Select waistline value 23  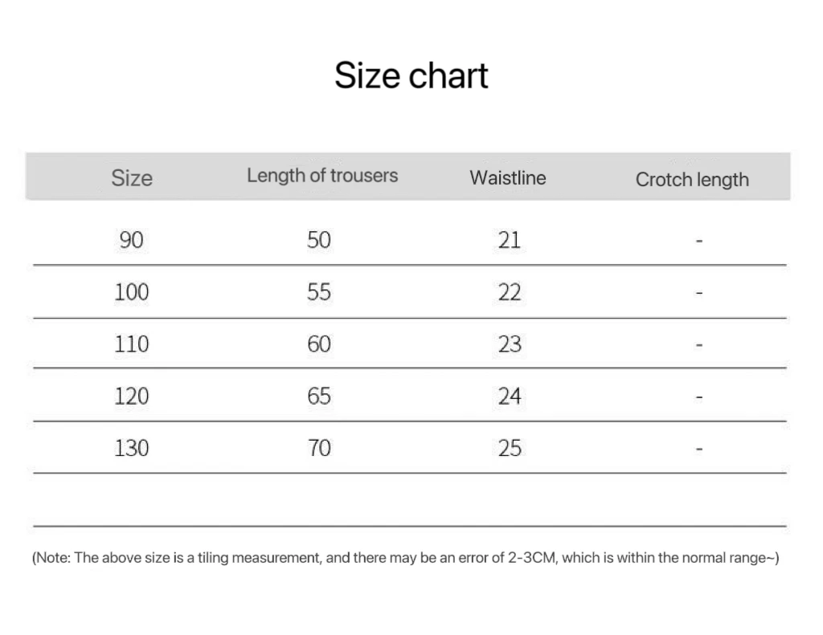coord(510,344)
